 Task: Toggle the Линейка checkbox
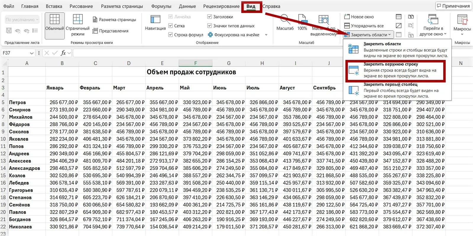170,17
